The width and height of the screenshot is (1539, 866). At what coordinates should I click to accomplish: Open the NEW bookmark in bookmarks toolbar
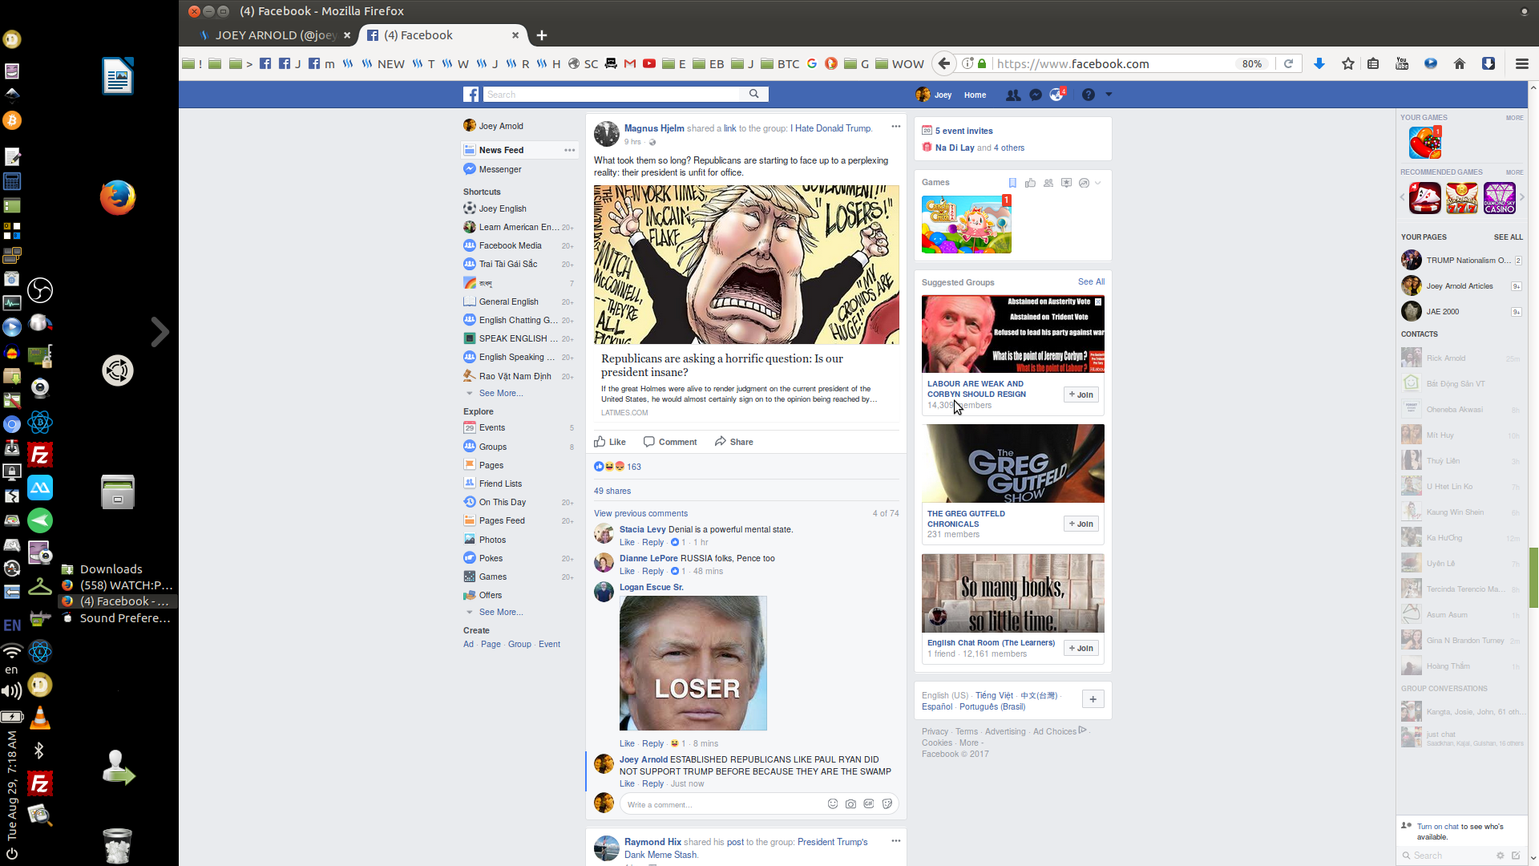(x=383, y=63)
